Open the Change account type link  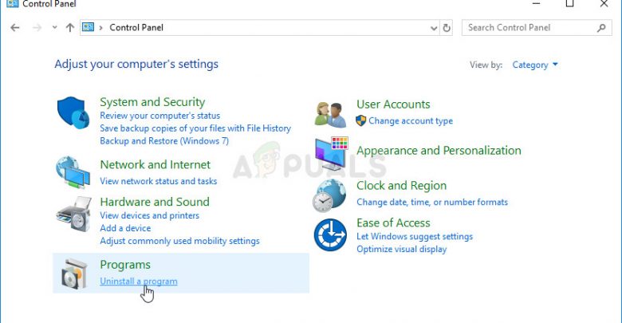(410, 121)
